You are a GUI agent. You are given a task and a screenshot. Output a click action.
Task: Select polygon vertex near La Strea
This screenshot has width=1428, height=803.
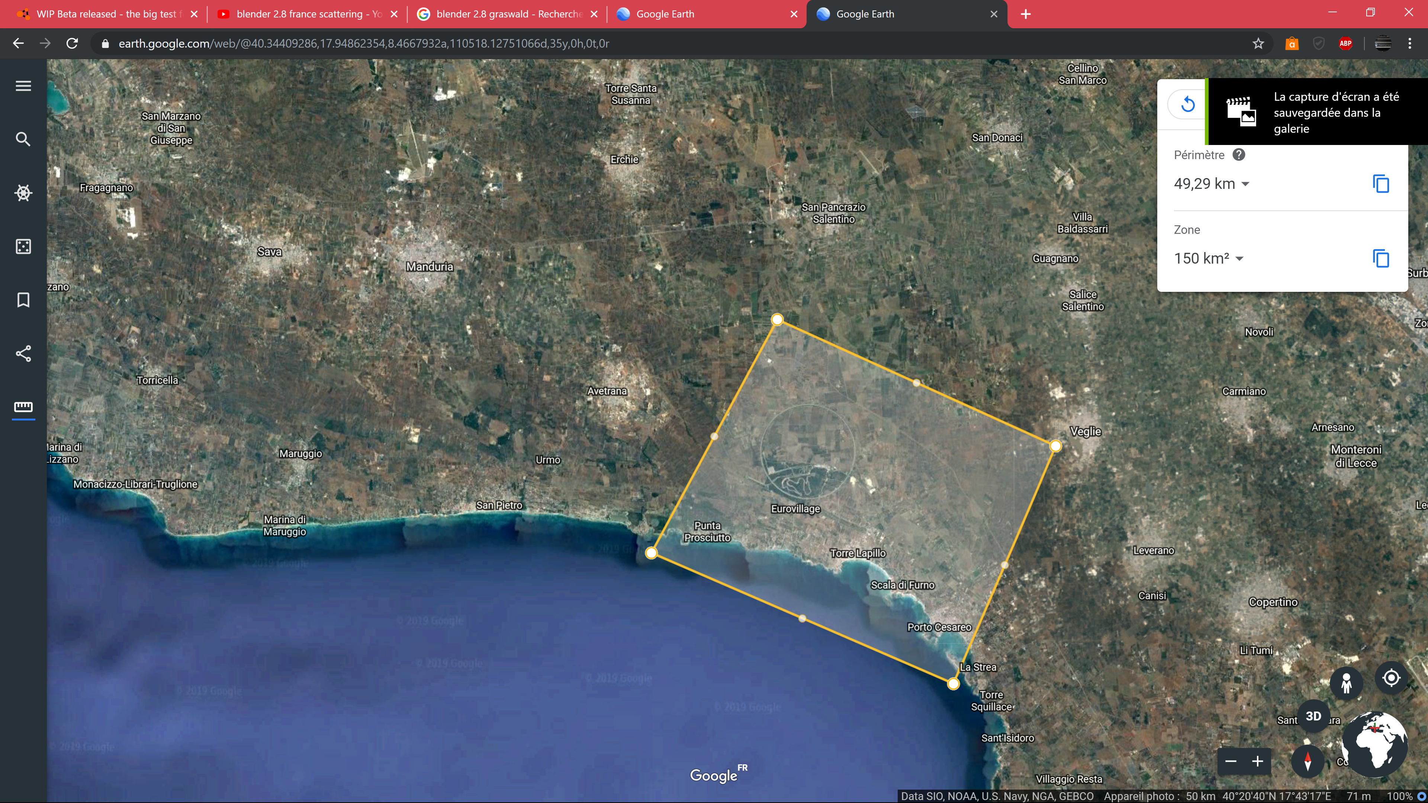click(x=953, y=684)
